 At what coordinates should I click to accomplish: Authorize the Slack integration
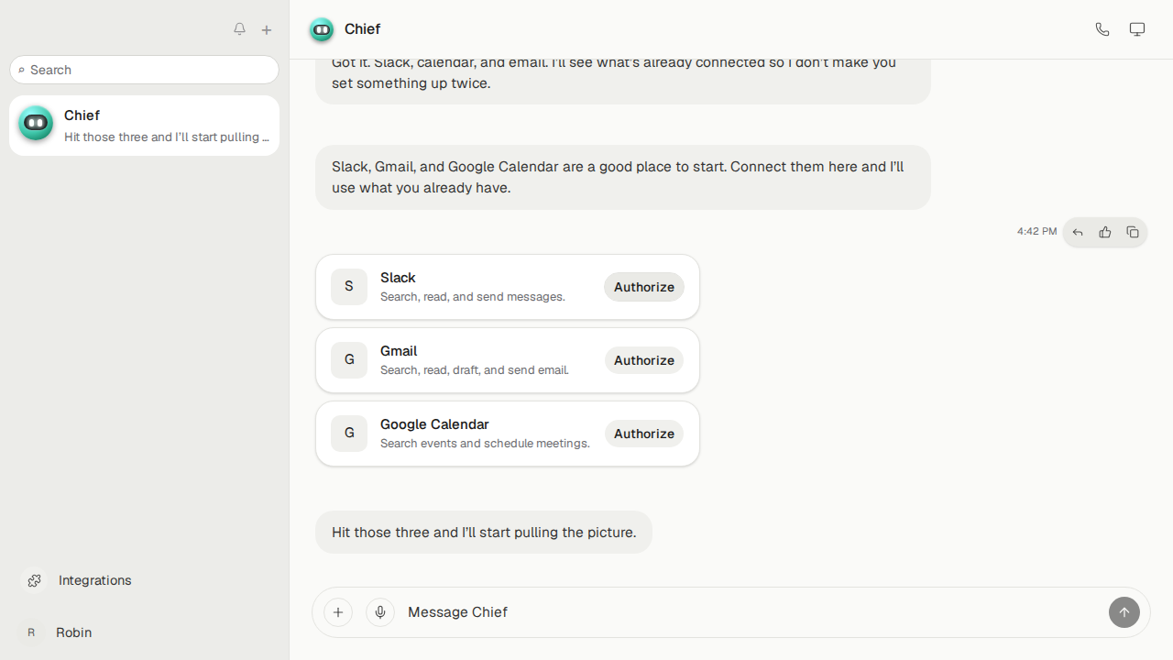point(644,287)
